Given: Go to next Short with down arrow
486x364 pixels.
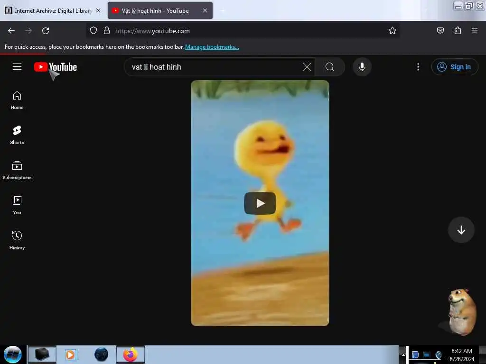Looking at the screenshot, I should [x=461, y=230].
